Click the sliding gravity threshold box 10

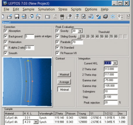pos(83,37)
